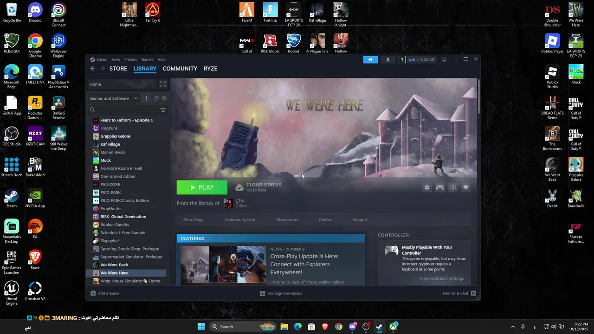Open the Steam help question mark
Image resolution: width=594 pixels, height=334 pixels.
pos(402,59)
